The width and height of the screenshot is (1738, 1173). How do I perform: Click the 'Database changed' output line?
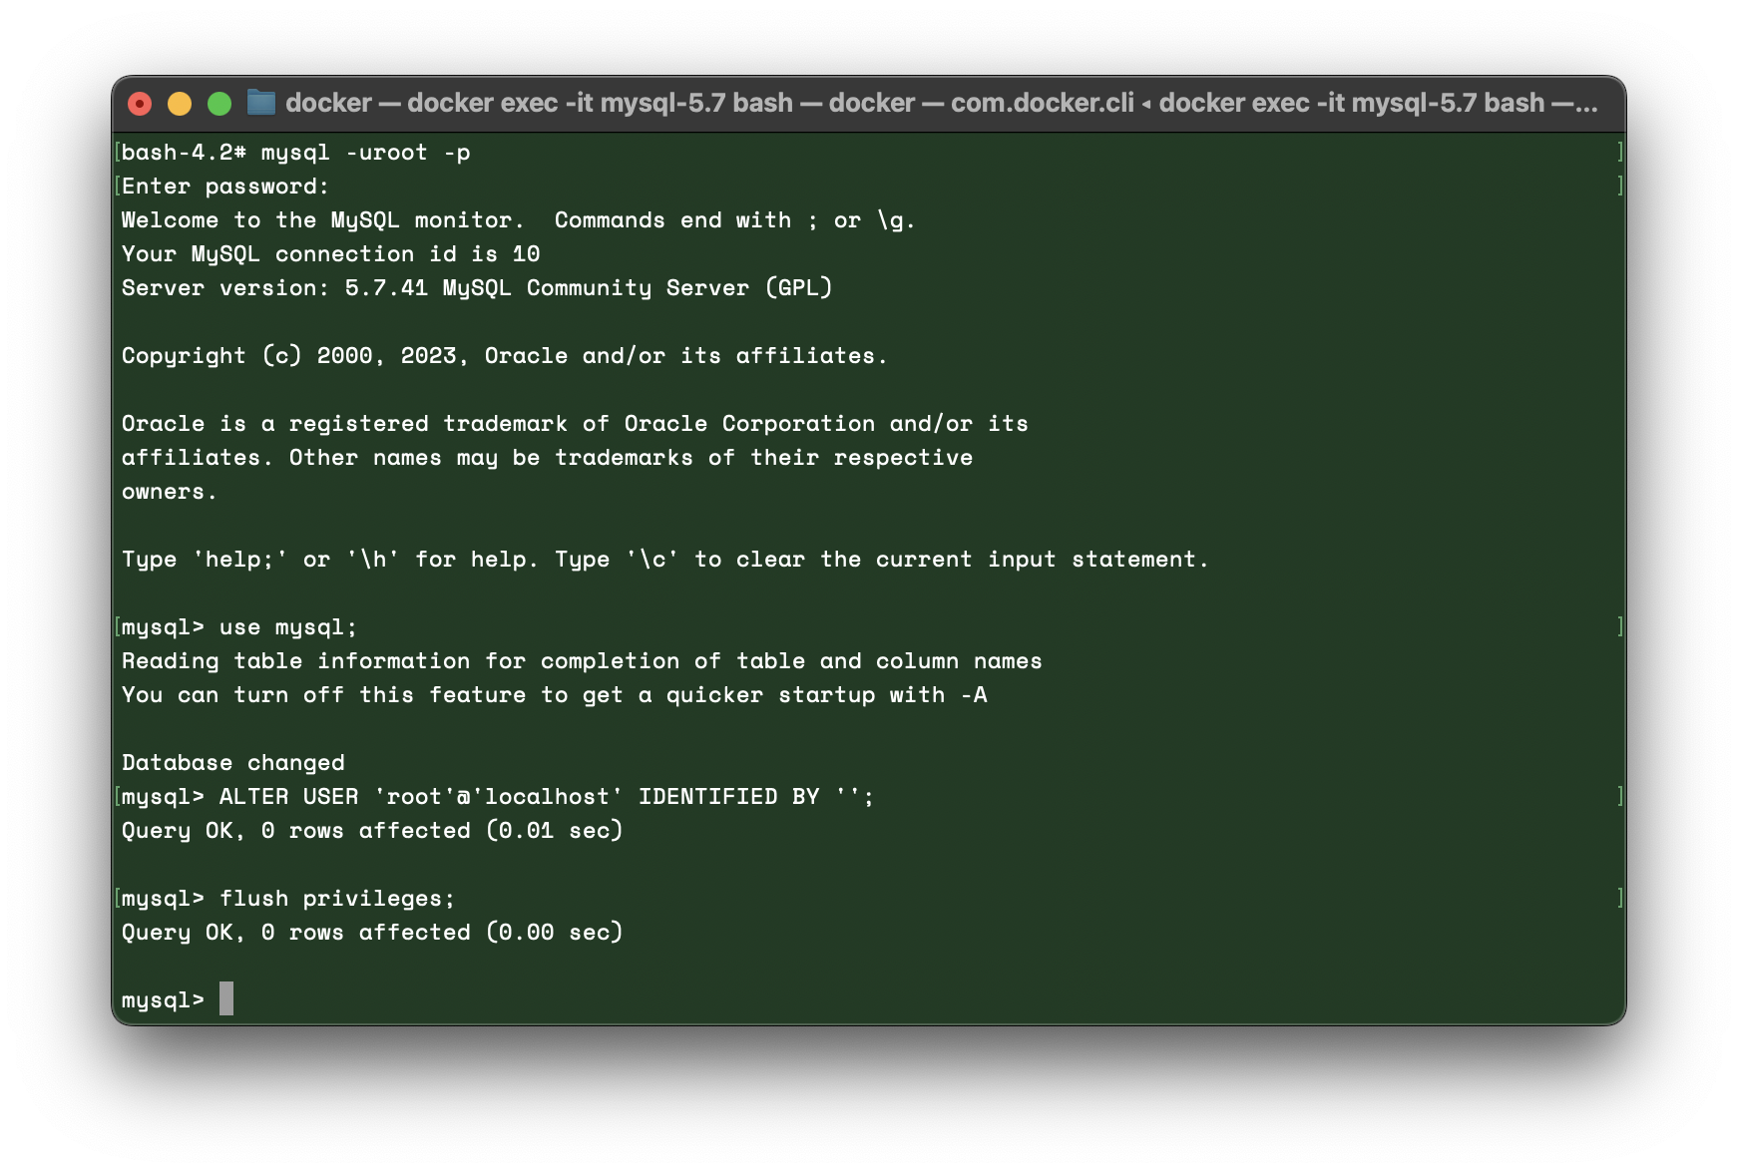pos(233,763)
